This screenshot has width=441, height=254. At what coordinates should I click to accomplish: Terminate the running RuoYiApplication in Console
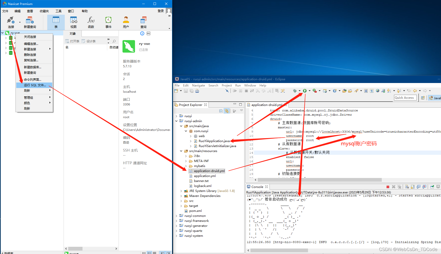[x=388, y=187]
